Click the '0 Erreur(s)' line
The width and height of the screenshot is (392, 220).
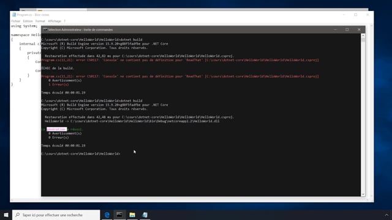[59, 137]
